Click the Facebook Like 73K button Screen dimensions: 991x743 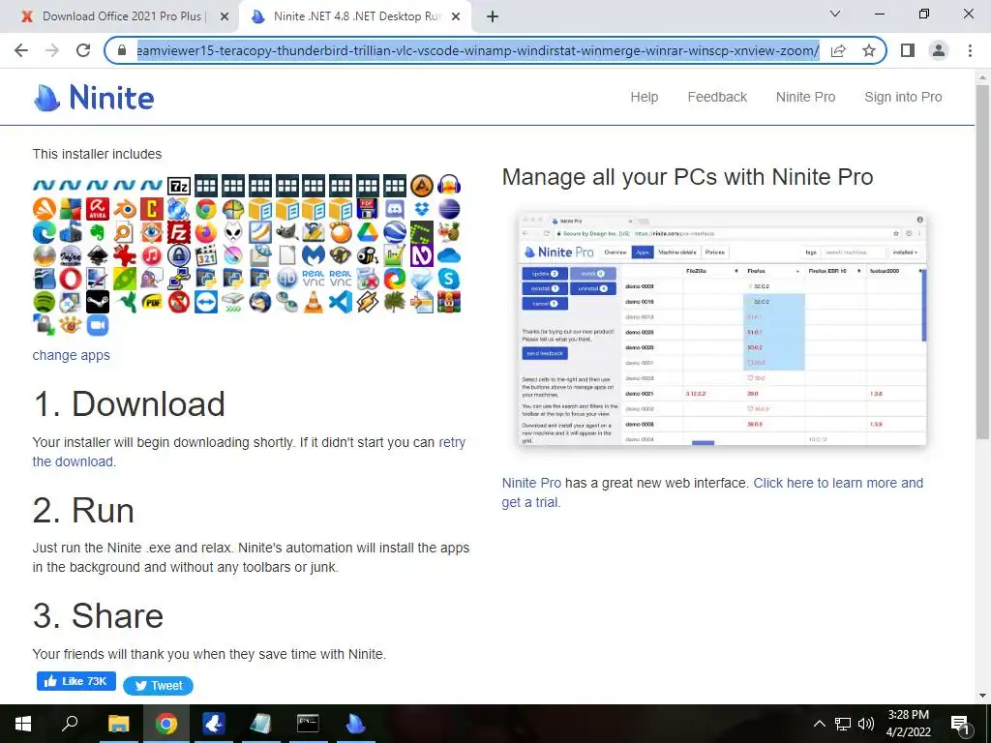(76, 681)
